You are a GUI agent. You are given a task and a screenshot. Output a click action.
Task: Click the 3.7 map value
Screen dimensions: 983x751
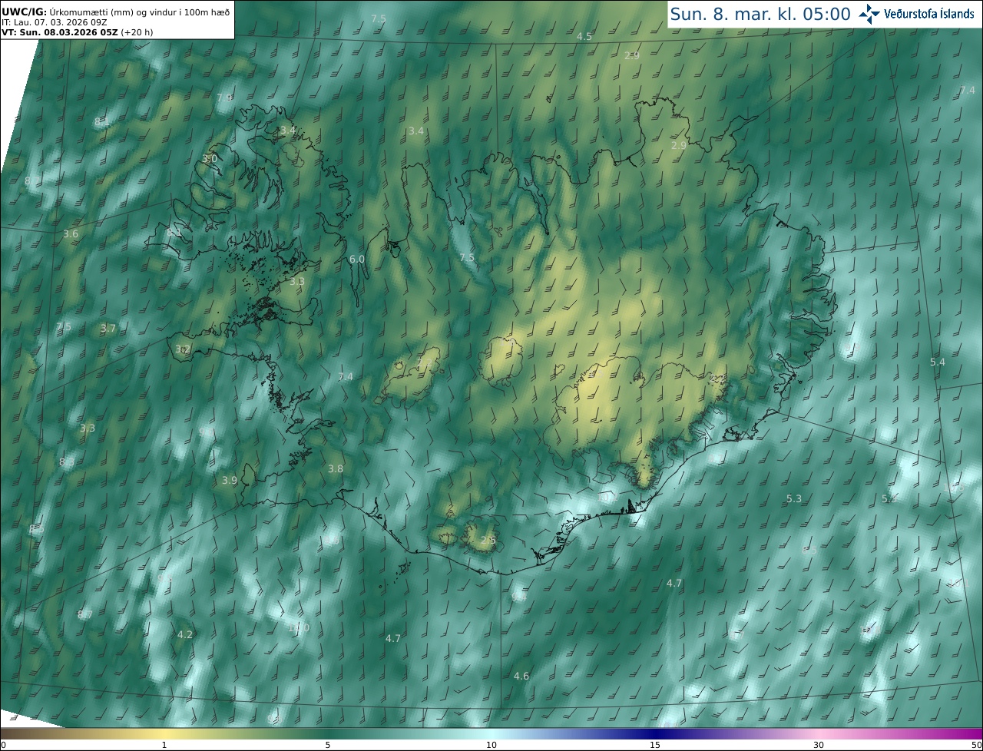click(108, 328)
